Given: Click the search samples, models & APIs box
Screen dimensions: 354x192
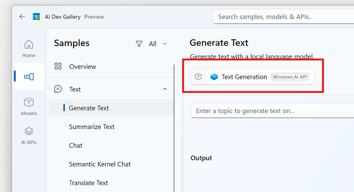Looking at the screenshot, I should [283, 17].
